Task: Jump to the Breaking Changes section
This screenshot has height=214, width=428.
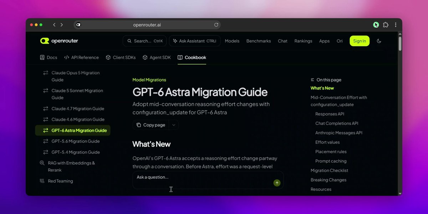Action: pos(328,180)
